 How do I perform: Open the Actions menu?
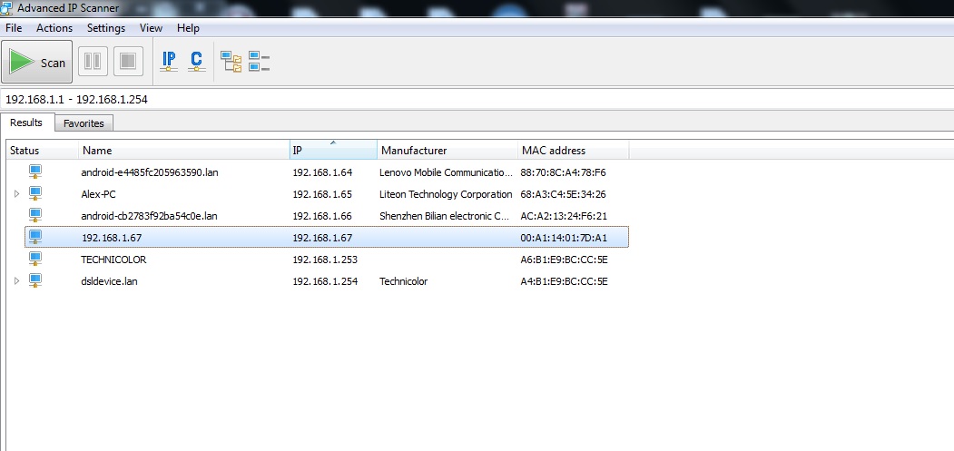(54, 28)
